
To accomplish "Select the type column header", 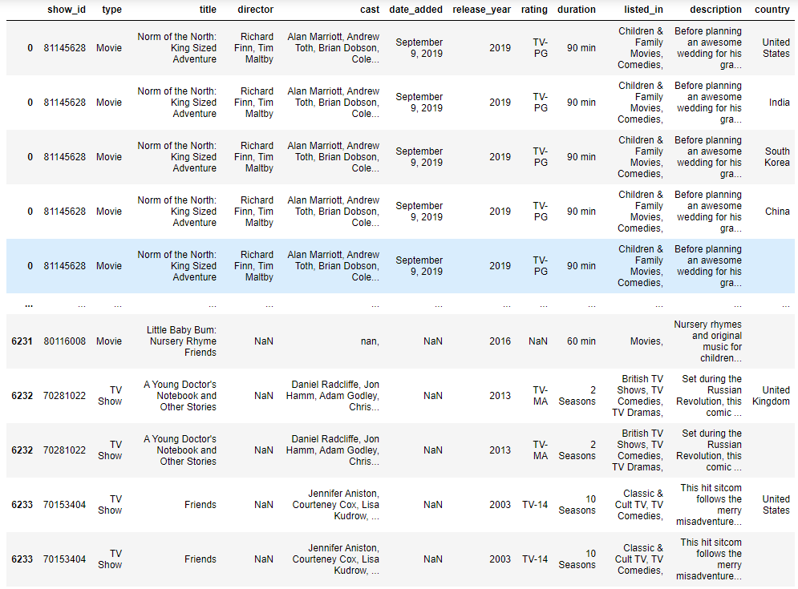I will [112, 10].
